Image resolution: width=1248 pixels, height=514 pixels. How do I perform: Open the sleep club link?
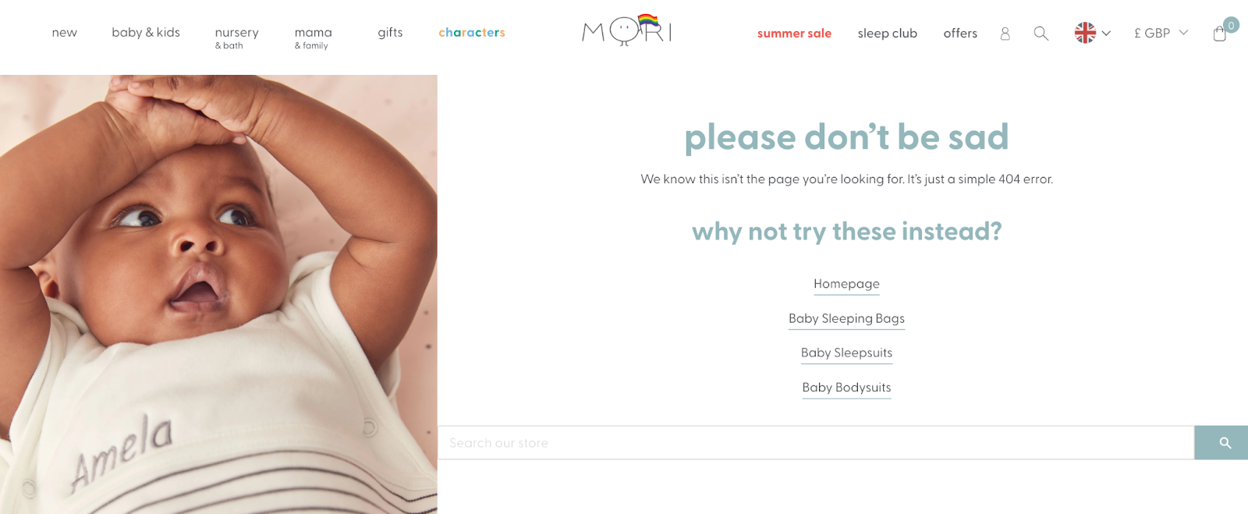pos(887,34)
